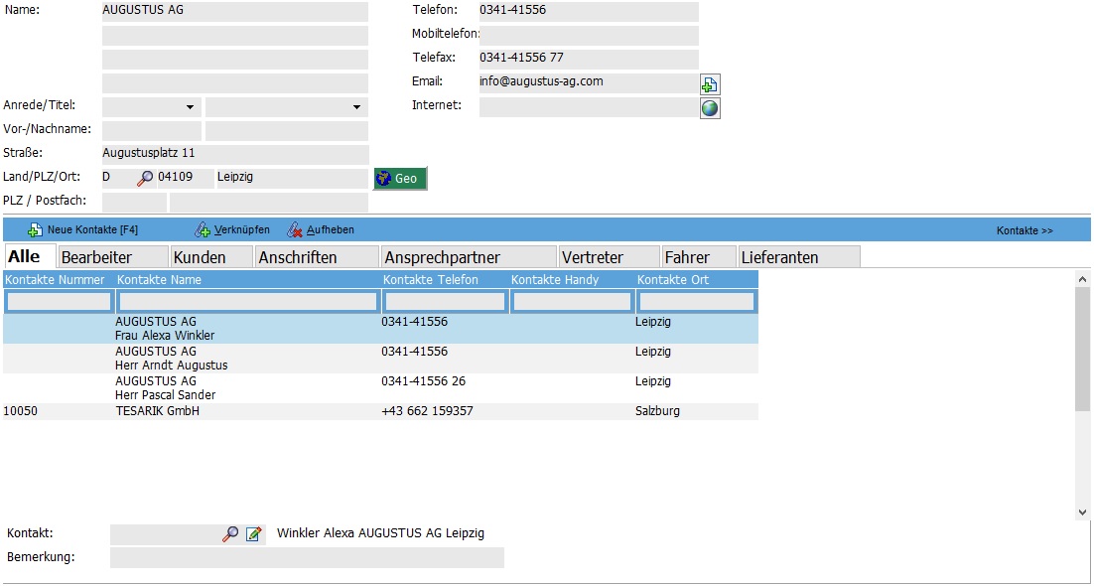Sort by Kontakte Telefon column header

(445, 279)
